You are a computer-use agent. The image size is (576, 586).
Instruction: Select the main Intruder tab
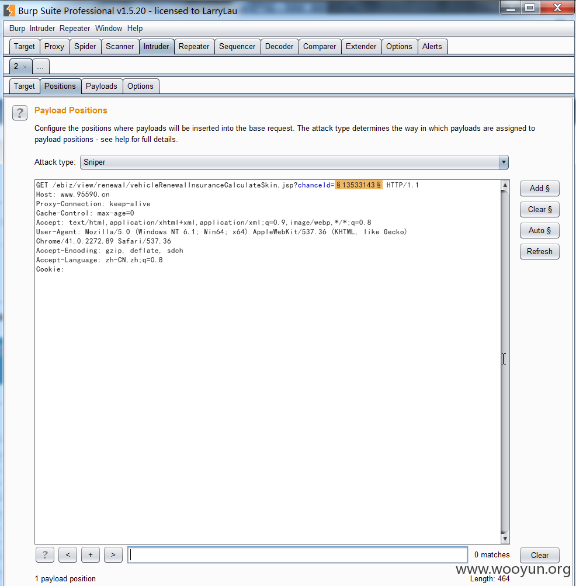click(156, 46)
